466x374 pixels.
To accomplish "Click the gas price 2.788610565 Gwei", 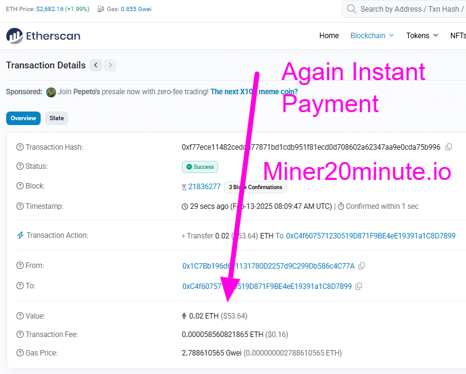I will tap(211, 353).
